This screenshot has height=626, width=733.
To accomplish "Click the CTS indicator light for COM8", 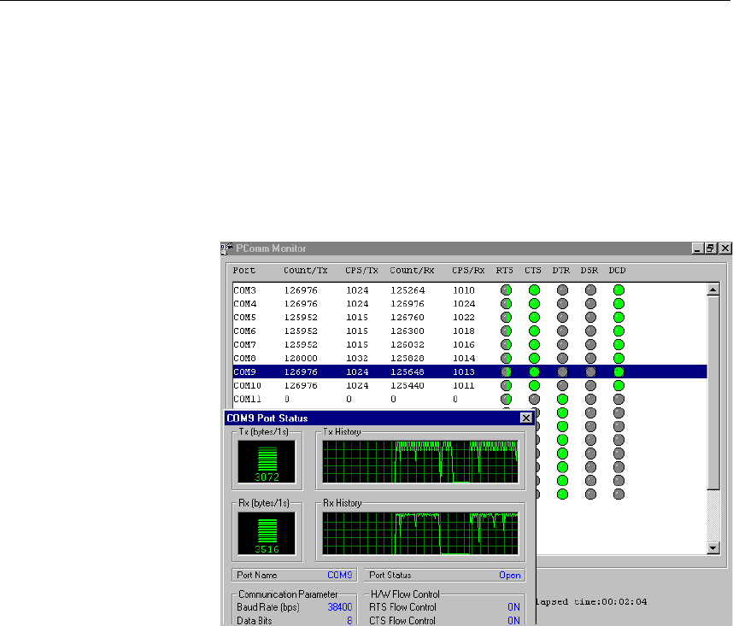I will coord(534,359).
